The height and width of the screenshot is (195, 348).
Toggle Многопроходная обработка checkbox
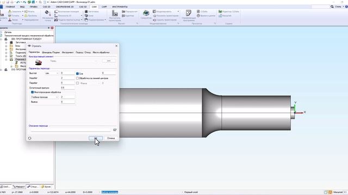point(33,92)
